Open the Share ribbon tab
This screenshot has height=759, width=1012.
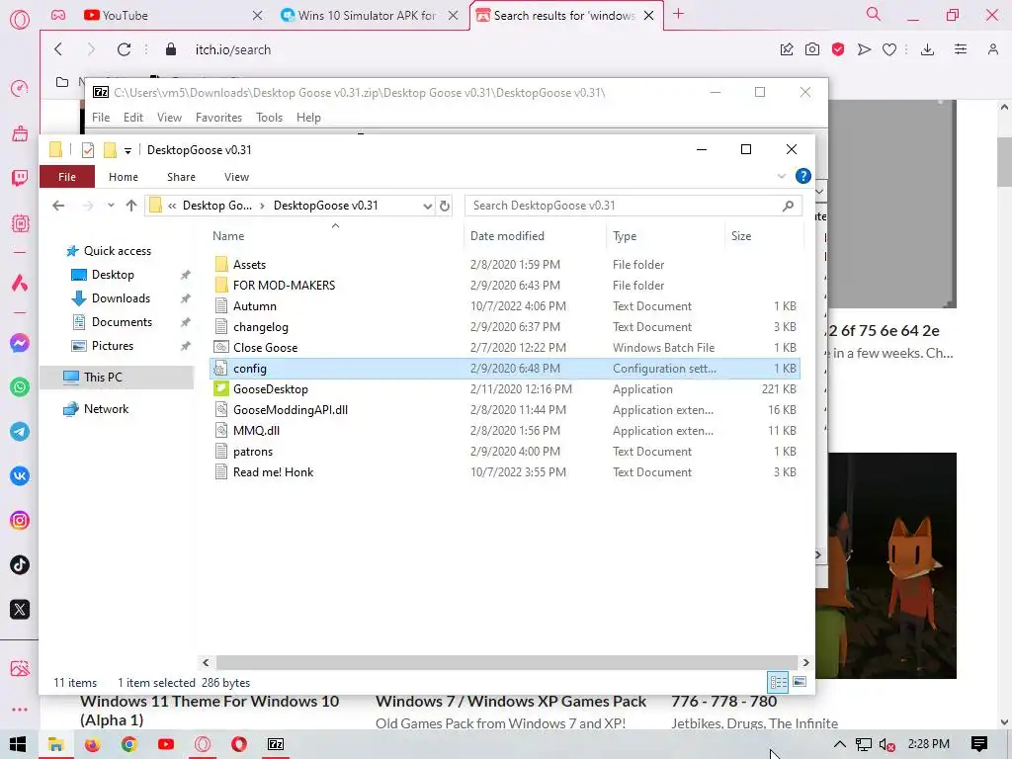[182, 177]
